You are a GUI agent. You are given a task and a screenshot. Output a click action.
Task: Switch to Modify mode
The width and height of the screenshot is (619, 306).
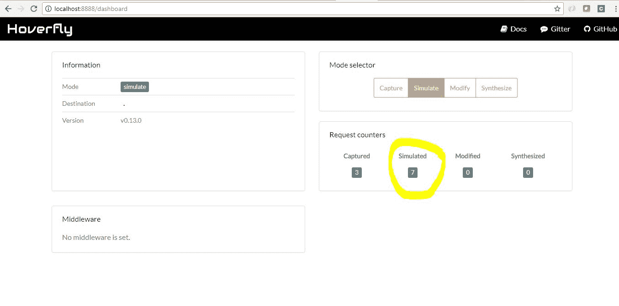[x=460, y=88]
